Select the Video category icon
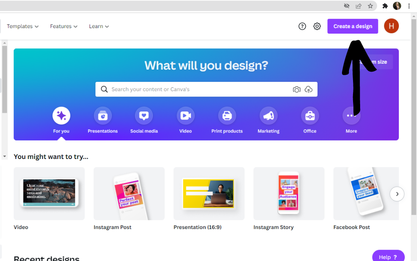 pos(186,116)
